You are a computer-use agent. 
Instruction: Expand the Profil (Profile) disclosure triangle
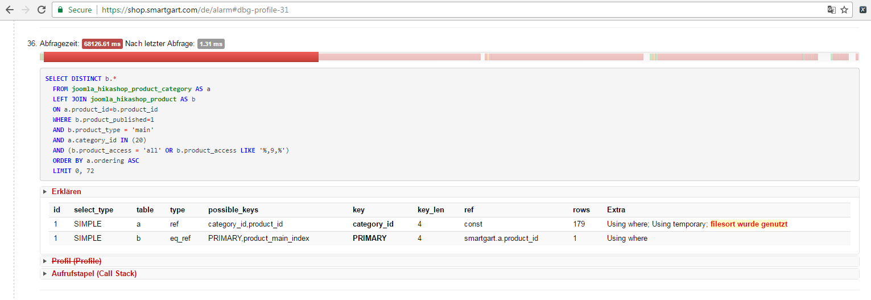coord(45,261)
